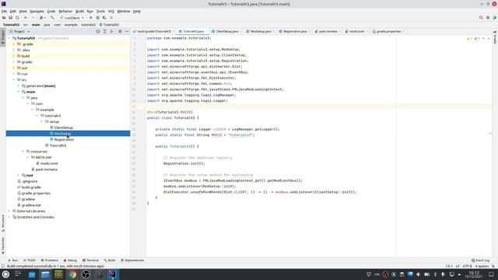This screenshot has width=498, height=280.
Task: Click the Stop process icon
Action: point(111,18)
